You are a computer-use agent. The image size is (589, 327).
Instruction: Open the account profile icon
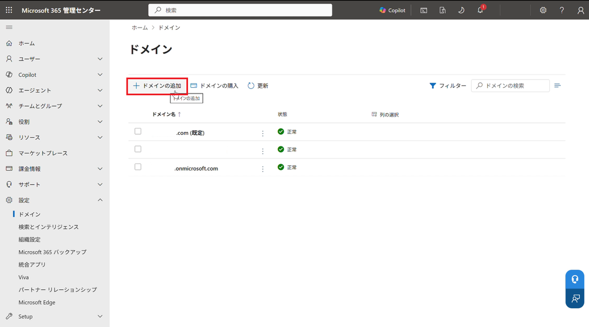(x=581, y=10)
